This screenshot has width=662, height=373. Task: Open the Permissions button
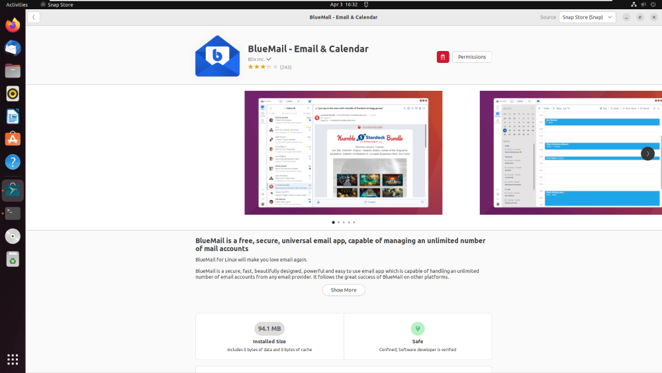coord(472,57)
